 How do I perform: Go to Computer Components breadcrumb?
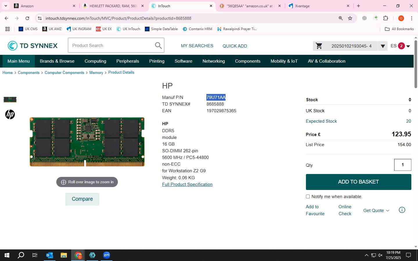[64, 73]
